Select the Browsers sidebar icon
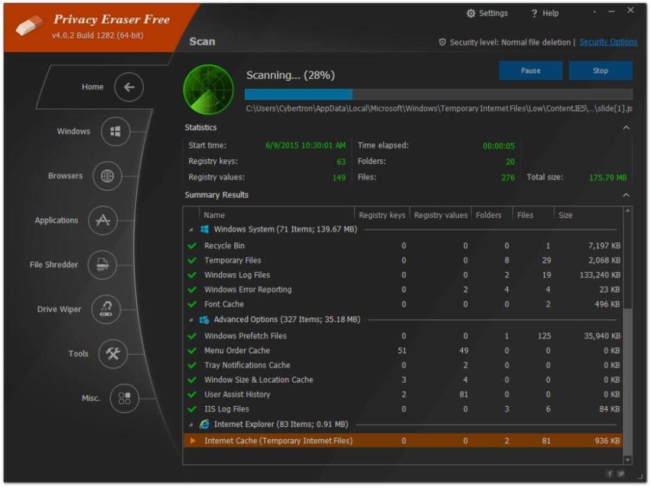Image resolution: width=651 pixels, height=488 pixels. pyautogui.click(x=107, y=176)
